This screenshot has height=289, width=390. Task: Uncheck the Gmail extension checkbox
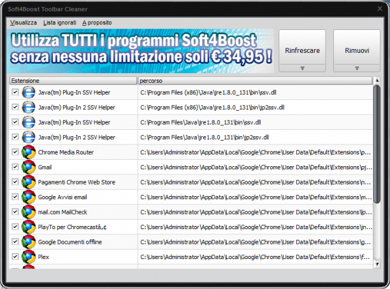tap(15, 167)
